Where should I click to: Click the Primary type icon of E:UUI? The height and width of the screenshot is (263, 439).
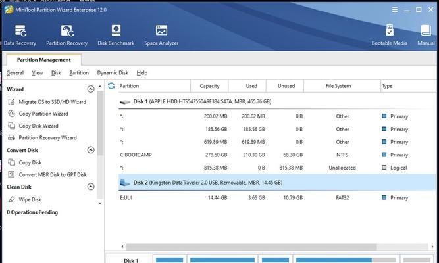coord(384,197)
